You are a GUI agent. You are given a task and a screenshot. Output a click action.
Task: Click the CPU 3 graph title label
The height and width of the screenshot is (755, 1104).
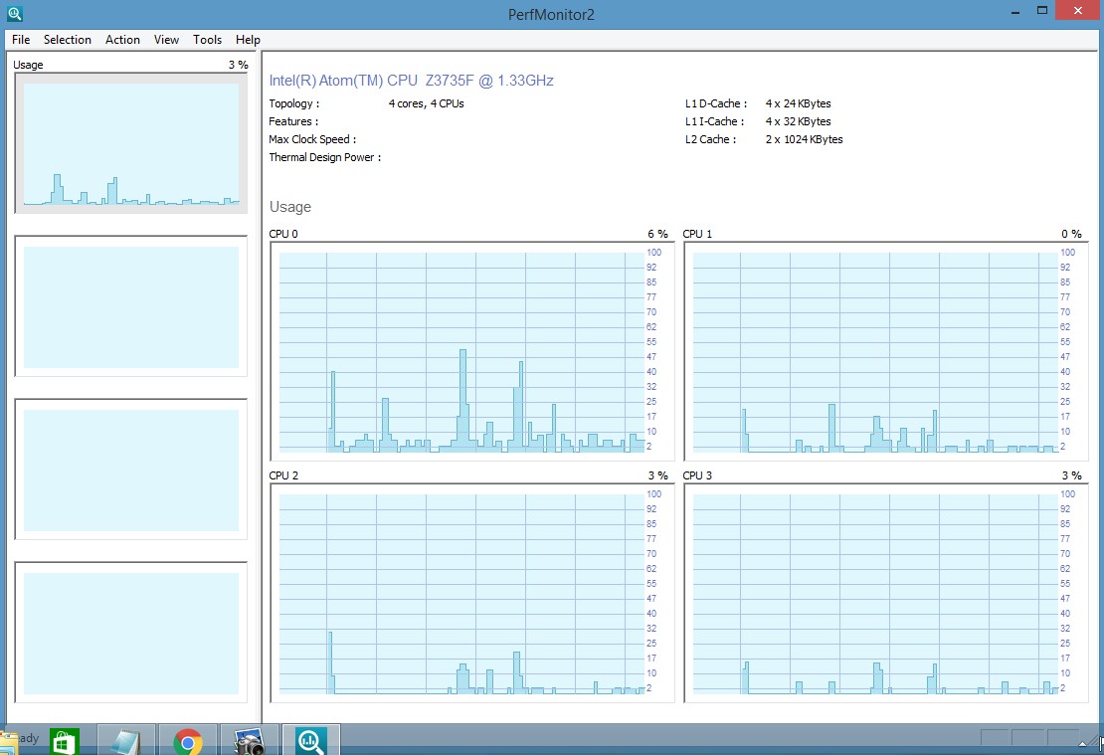(697, 475)
